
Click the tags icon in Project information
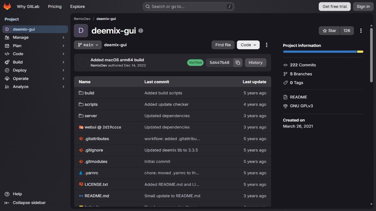[285, 83]
